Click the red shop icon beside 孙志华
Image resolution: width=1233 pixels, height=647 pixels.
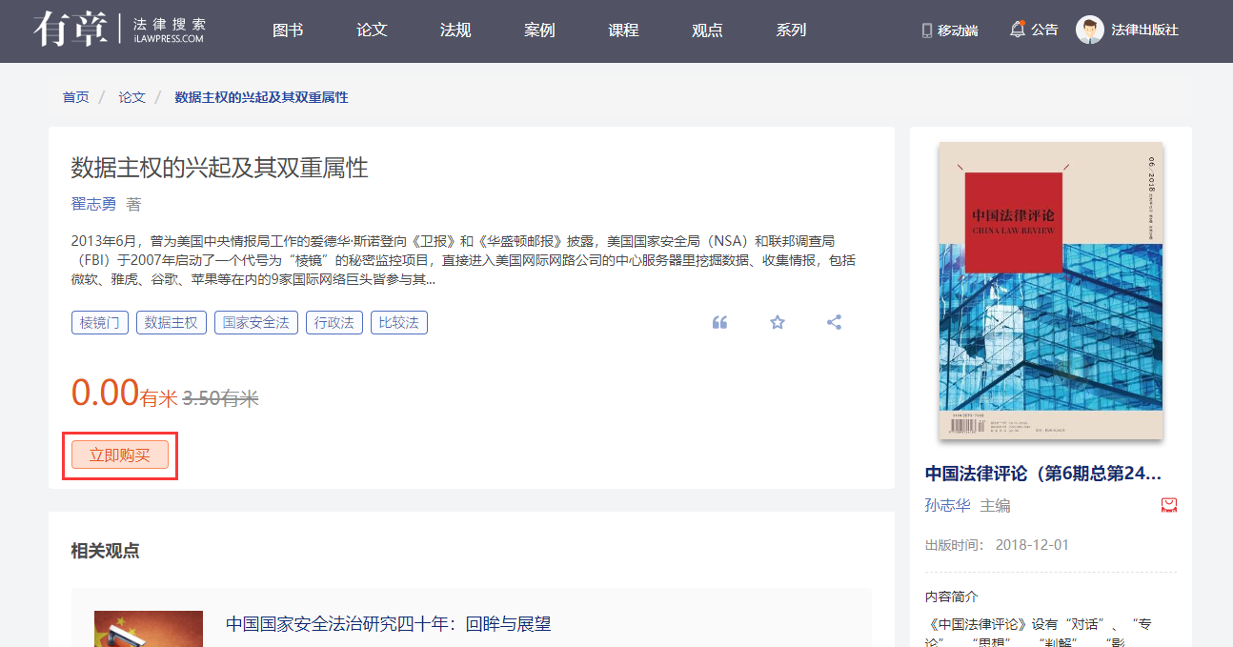coord(1168,505)
